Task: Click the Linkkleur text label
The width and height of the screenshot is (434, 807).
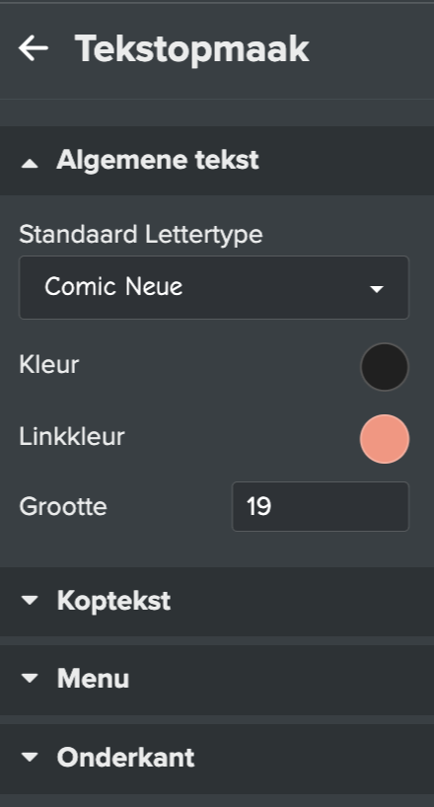Action: click(72, 437)
